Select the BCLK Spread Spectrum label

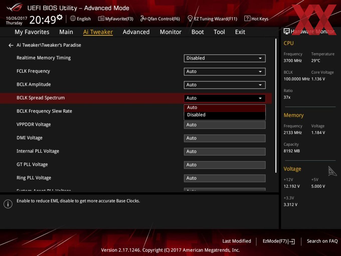(x=41, y=98)
